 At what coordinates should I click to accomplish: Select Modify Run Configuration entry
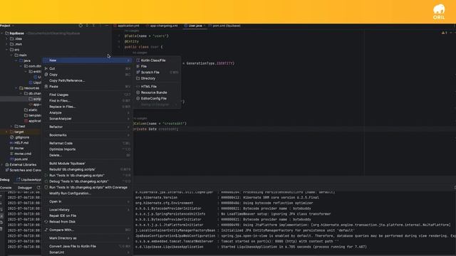(x=87, y=193)
